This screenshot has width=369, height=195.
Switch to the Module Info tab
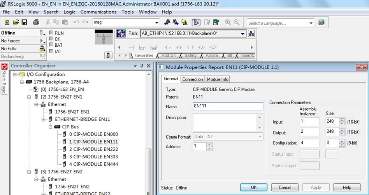point(218,79)
